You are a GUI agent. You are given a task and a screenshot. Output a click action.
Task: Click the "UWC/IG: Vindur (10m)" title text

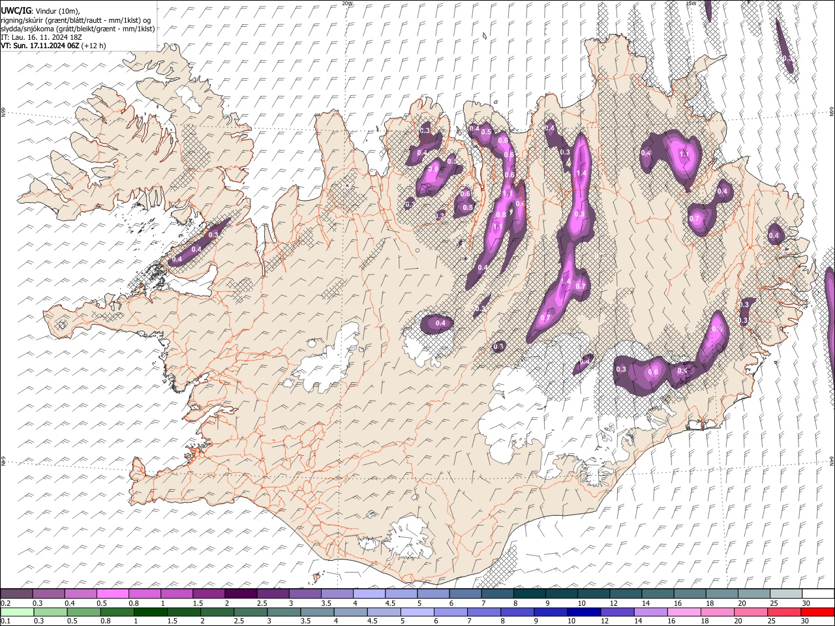(40, 11)
